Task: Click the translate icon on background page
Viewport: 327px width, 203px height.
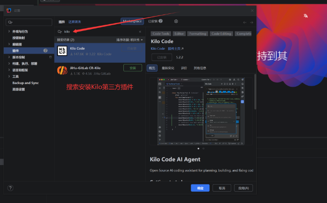Action: [x=306, y=16]
